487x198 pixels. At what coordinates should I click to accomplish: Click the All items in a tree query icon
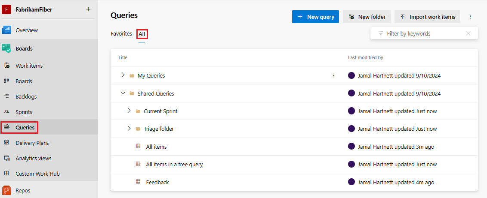tap(138, 164)
